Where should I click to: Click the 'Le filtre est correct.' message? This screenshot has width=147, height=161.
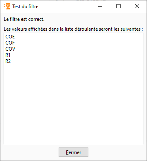pyautogui.click(x=24, y=19)
